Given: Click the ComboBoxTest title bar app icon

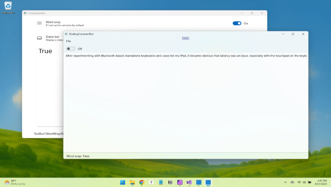Looking at the screenshot, I should 25,13.
